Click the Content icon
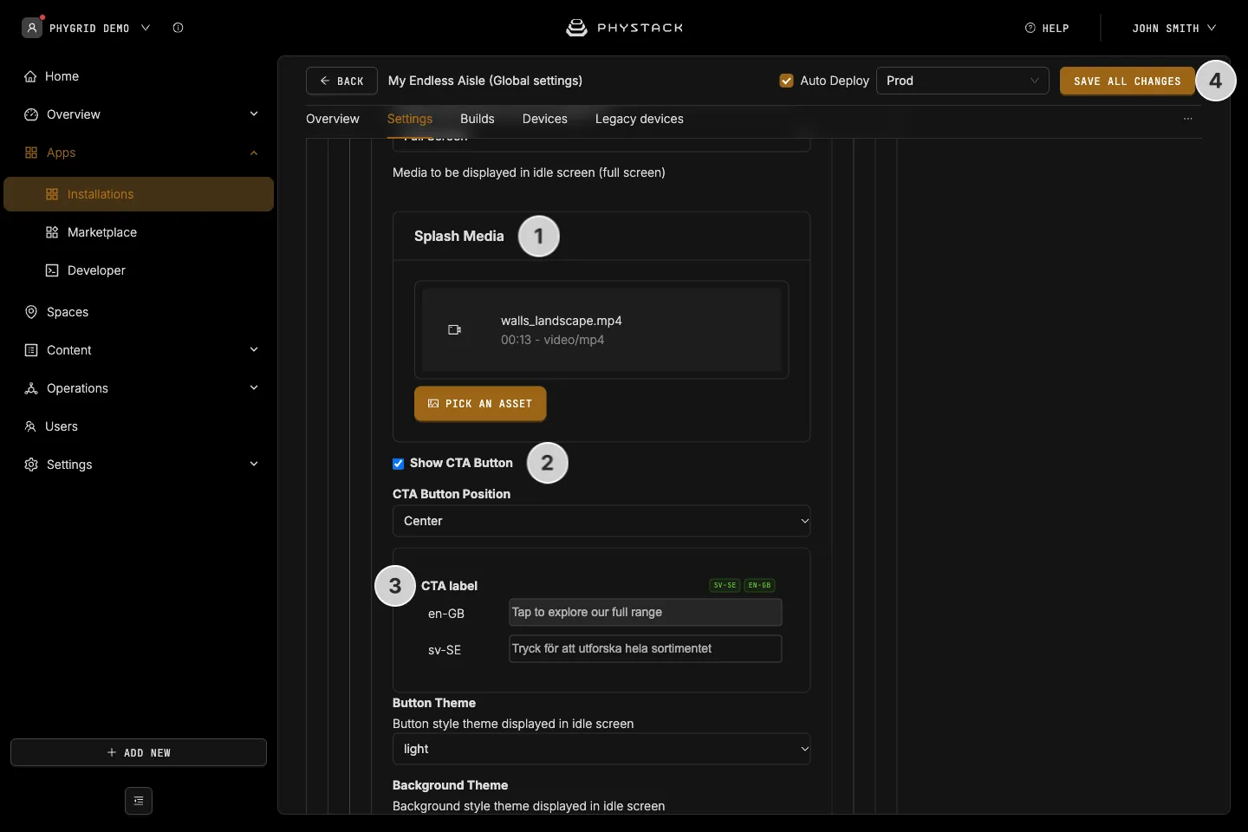Image resolution: width=1248 pixels, height=832 pixels. coord(31,350)
